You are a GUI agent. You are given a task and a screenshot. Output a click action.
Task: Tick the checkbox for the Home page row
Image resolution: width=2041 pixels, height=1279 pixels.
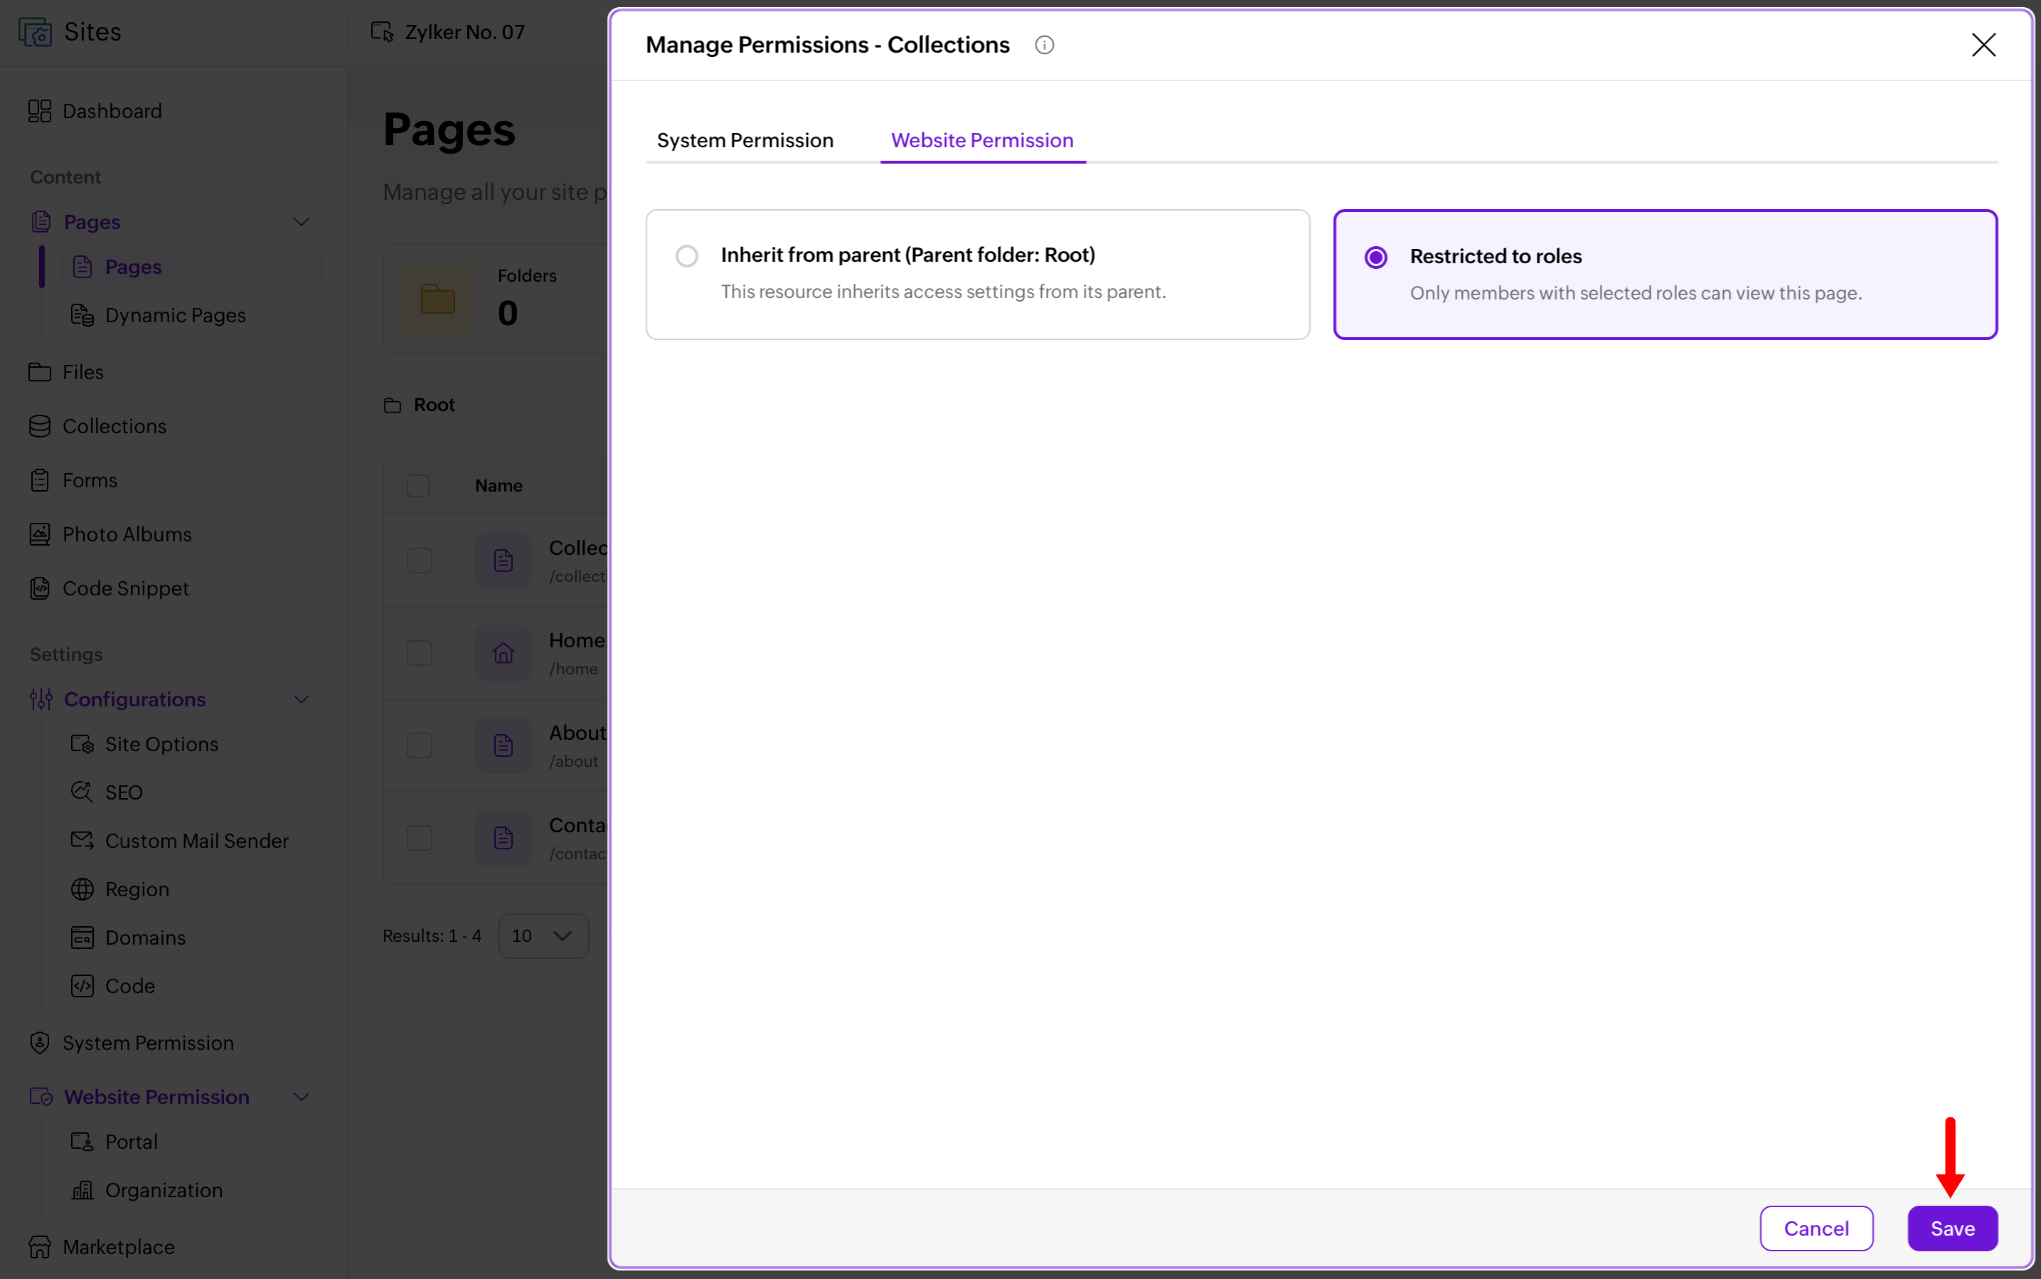tap(420, 652)
